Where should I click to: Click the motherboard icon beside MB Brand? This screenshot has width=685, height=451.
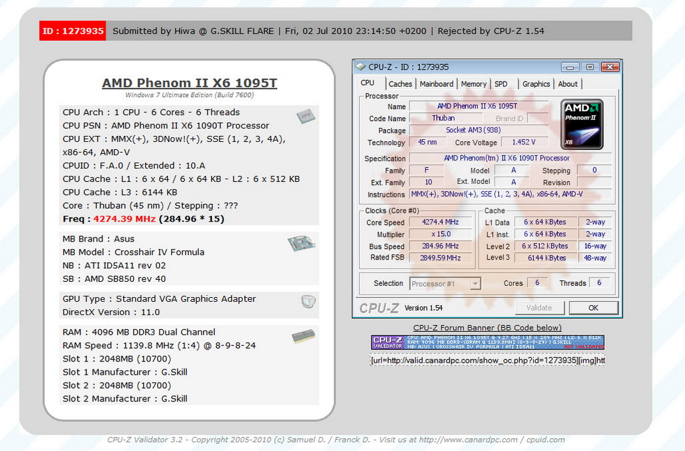coord(301,243)
